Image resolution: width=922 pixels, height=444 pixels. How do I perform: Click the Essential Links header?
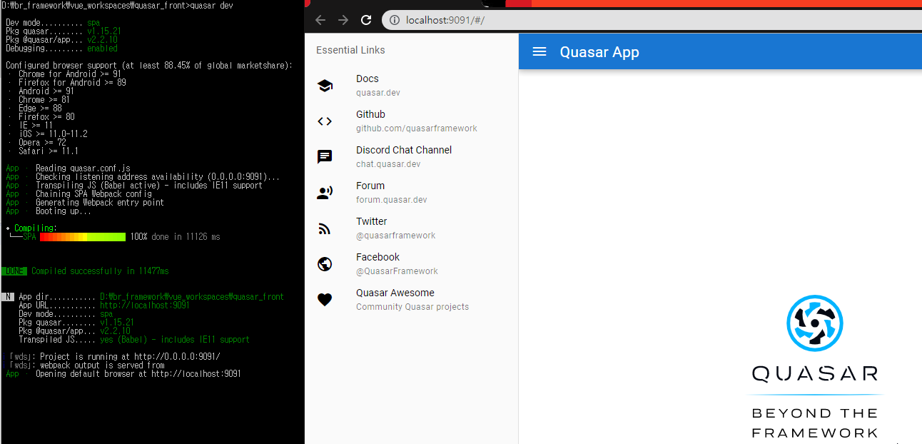(x=350, y=50)
